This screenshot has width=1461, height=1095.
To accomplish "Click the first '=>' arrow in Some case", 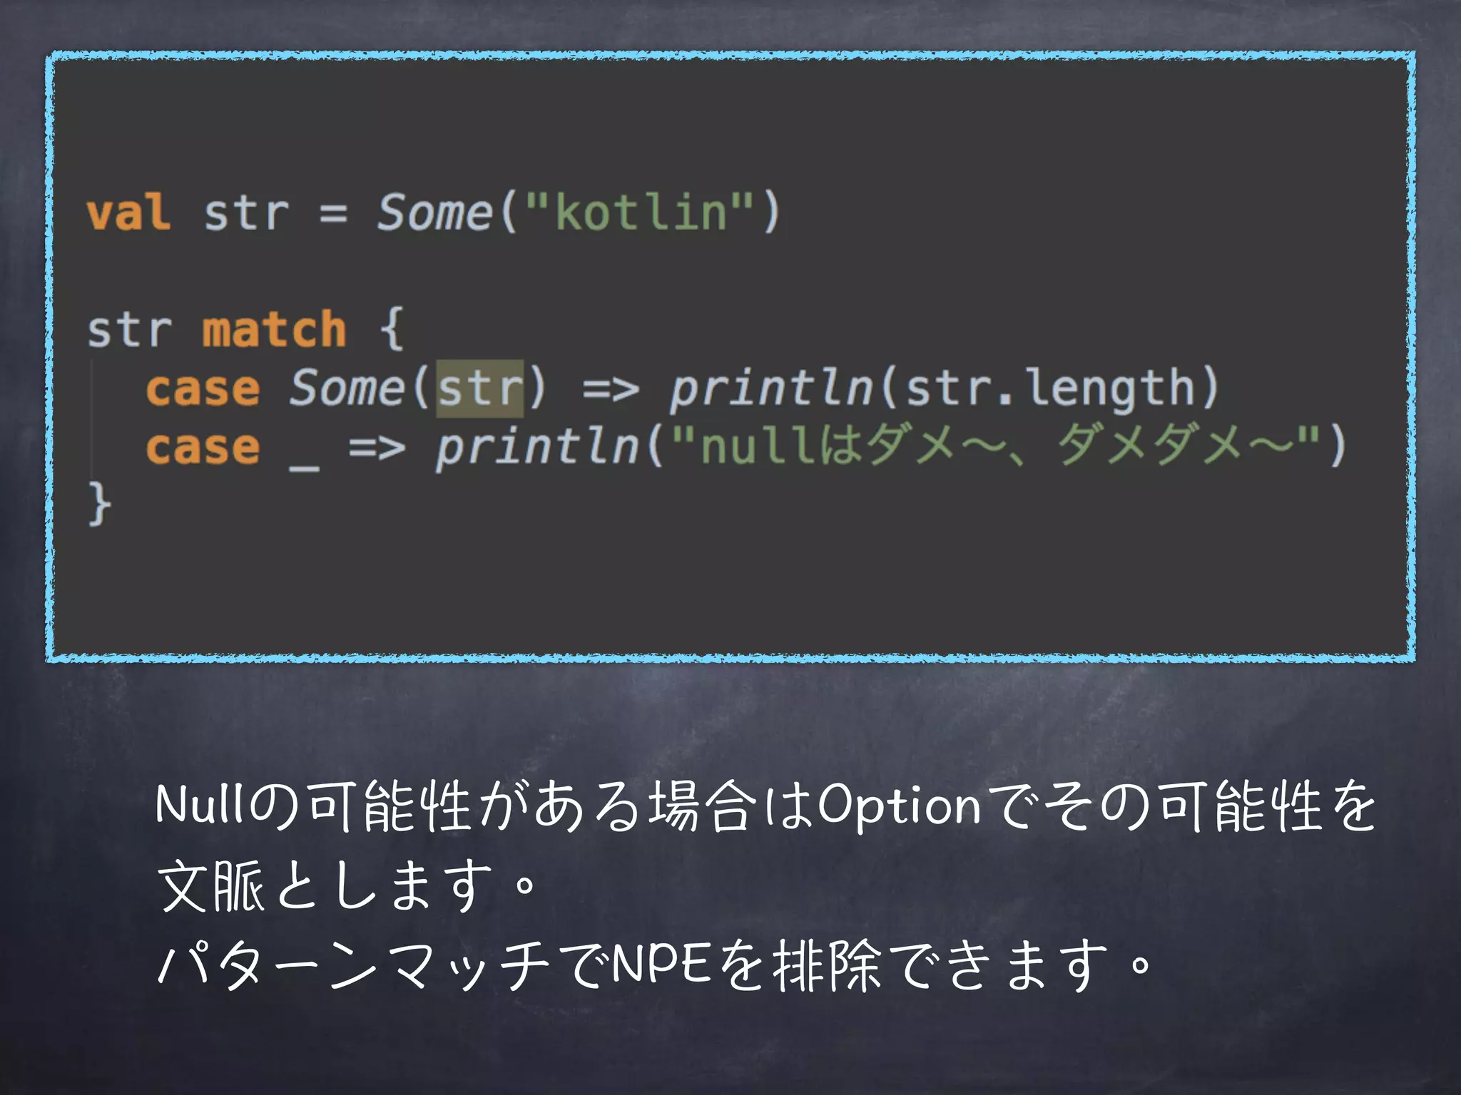I will click(611, 389).
